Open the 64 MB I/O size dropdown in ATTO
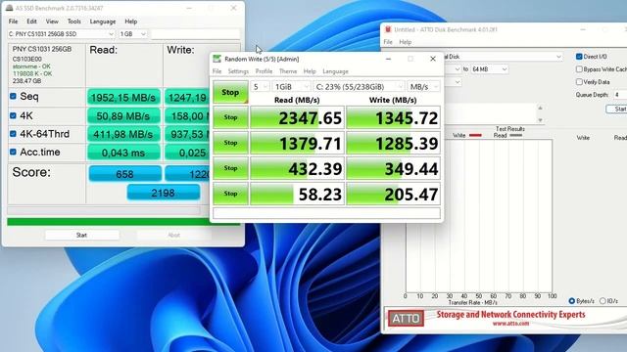The width and height of the screenshot is (627, 352). [x=489, y=69]
